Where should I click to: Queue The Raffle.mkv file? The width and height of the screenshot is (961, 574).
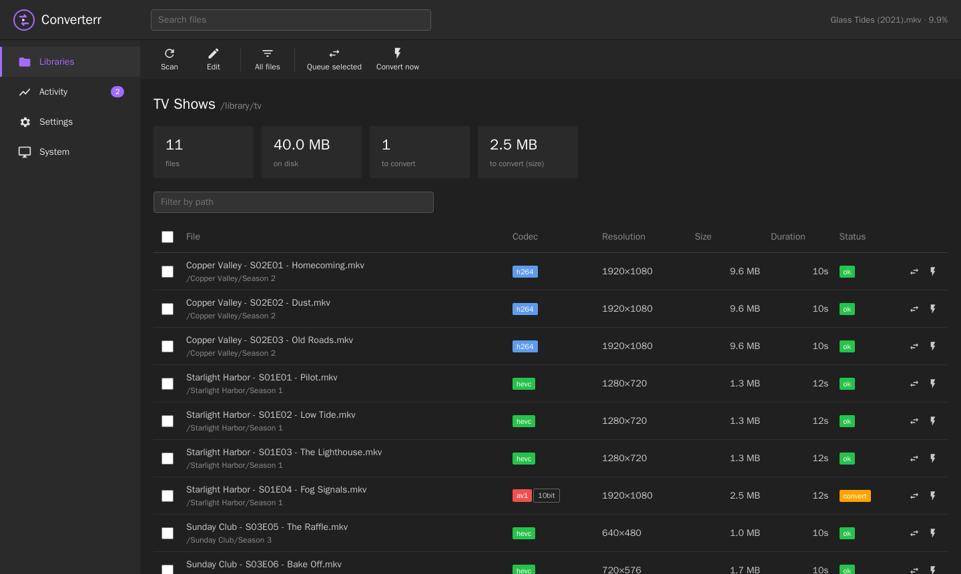tap(914, 533)
